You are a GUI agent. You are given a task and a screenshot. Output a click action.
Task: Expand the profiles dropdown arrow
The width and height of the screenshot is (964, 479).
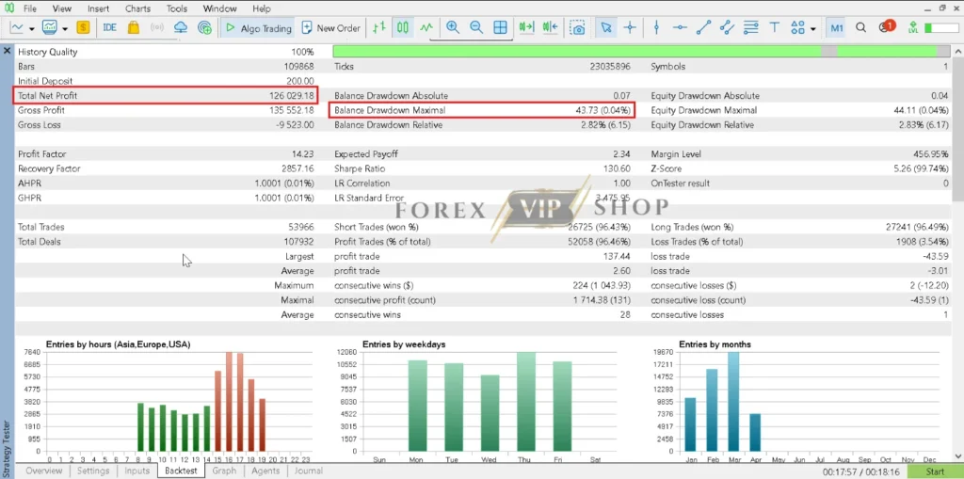pyautogui.click(x=65, y=28)
